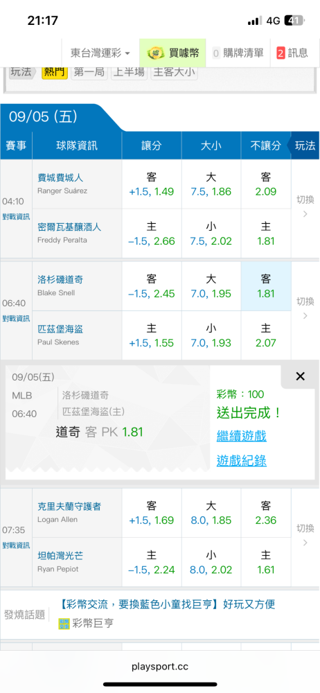Toggle Pirates 主 2.07 moneyline bet
Image resolution: width=320 pixels, height=693 pixels.
pos(266,335)
